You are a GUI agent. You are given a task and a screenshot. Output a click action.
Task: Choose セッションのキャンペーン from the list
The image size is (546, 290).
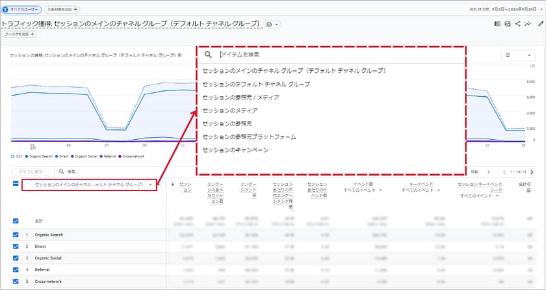tap(235, 150)
